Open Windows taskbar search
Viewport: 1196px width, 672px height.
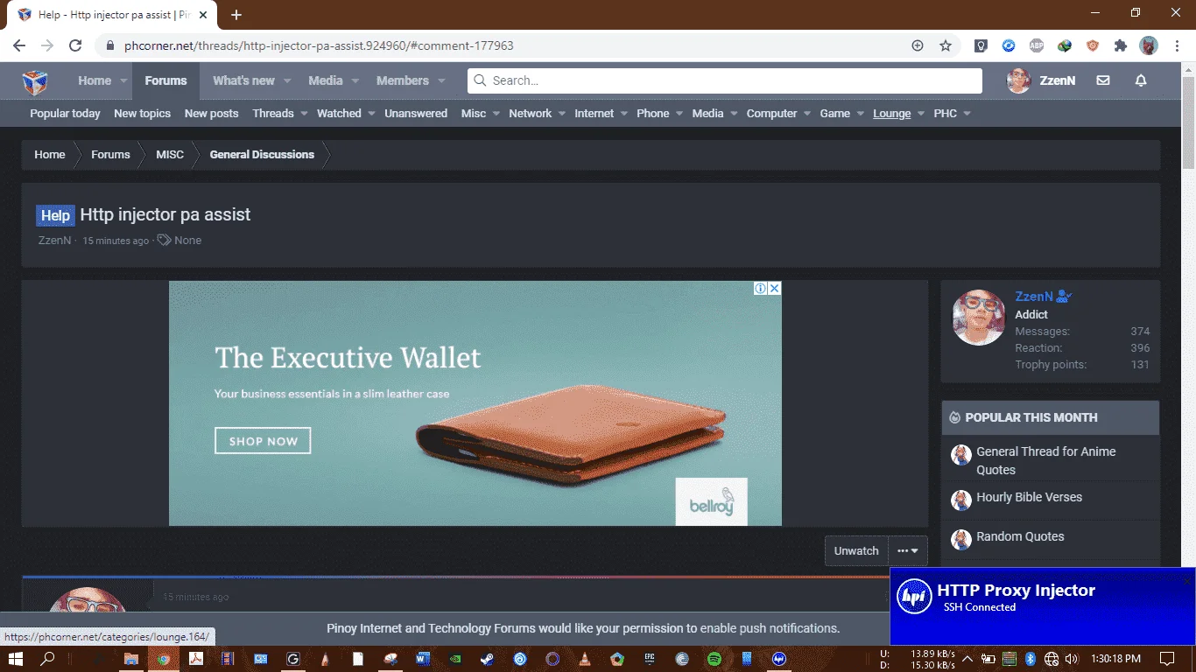[48, 659]
